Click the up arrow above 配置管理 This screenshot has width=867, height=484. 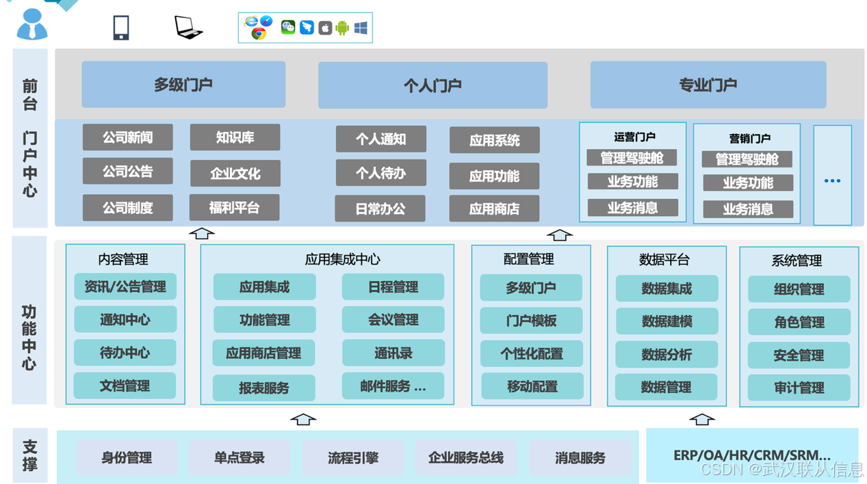(560, 234)
